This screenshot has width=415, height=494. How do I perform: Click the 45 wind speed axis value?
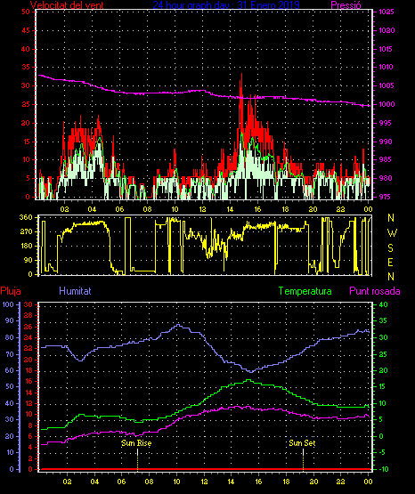point(26,30)
